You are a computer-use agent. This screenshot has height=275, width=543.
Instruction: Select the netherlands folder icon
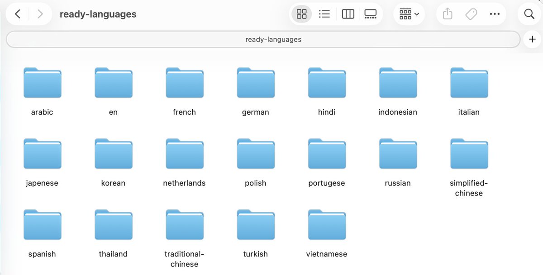pos(185,154)
